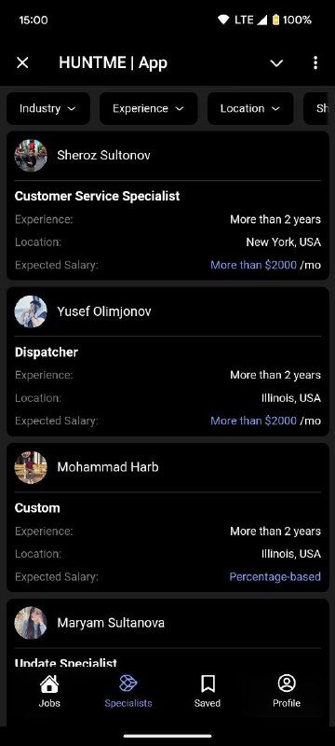Open the Experience filter dropdown
Screen dimensions: 335x746
(148, 108)
